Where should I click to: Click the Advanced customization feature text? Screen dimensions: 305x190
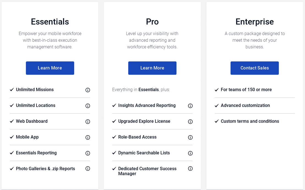pos(245,105)
